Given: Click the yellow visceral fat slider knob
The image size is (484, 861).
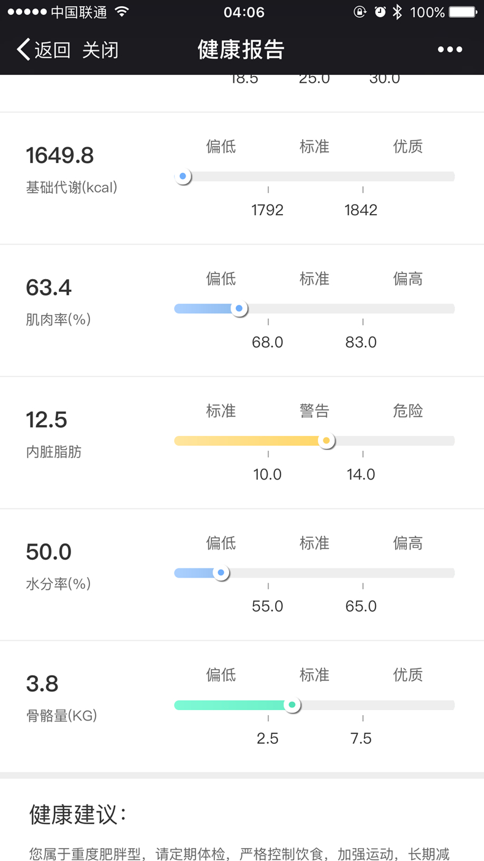Looking at the screenshot, I should 327,441.
